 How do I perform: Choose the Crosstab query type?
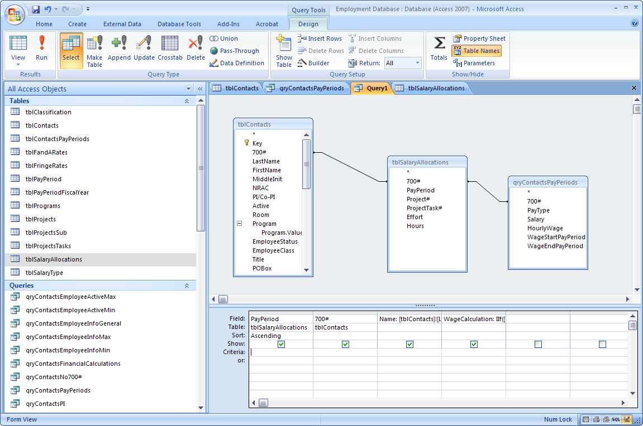(x=170, y=48)
